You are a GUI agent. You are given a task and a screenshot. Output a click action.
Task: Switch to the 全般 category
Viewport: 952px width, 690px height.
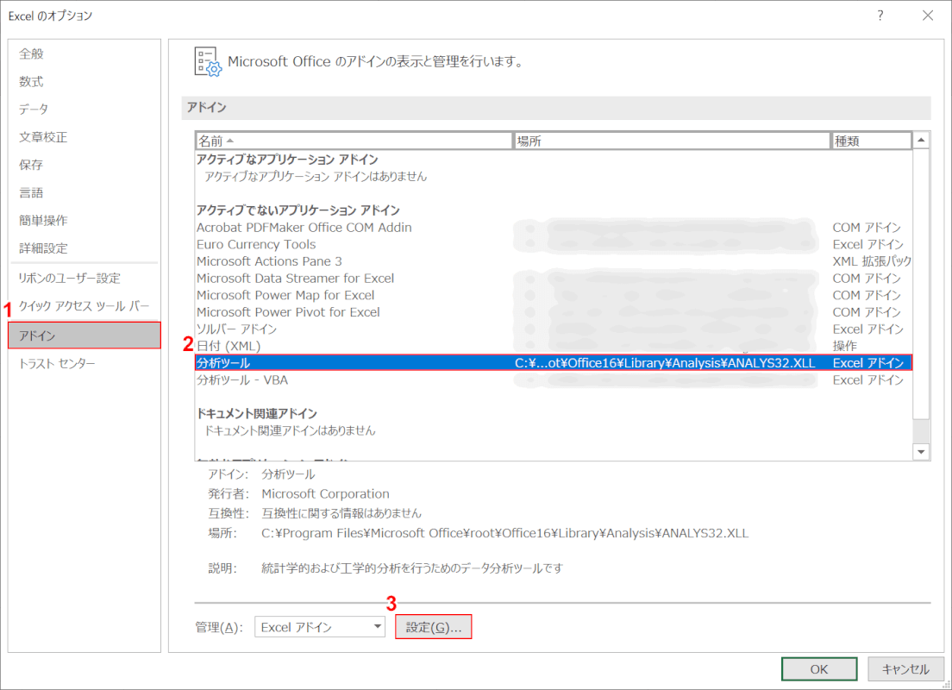pyautogui.click(x=32, y=53)
